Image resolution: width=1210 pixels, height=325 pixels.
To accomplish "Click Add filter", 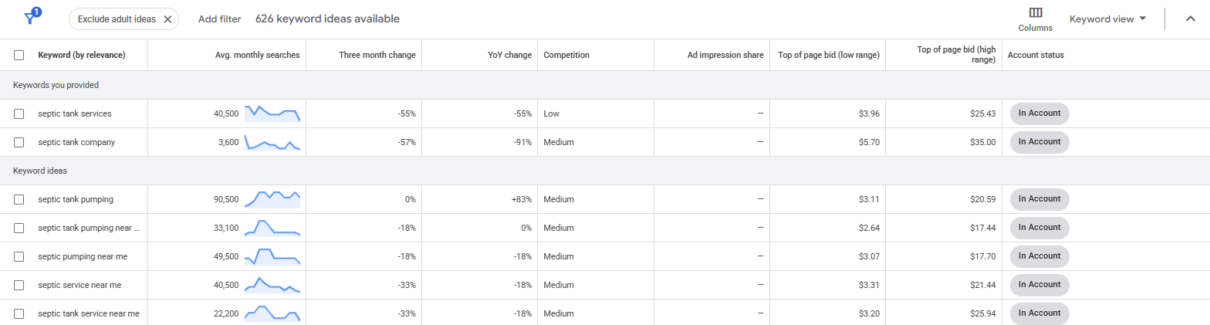I will click(219, 19).
